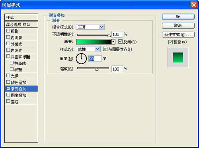This screenshot has height=148, width=199.
Task: Select 混合选项:默认 blending options
Action: coord(21,24)
